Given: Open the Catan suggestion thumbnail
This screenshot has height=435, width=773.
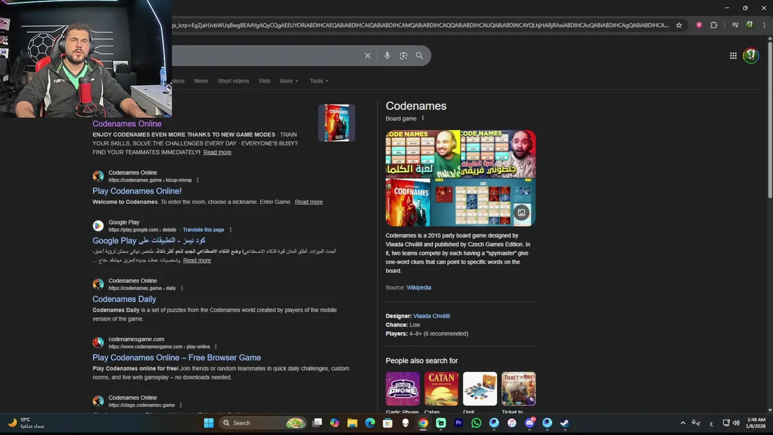Looking at the screenshot, I should [441, 388].
